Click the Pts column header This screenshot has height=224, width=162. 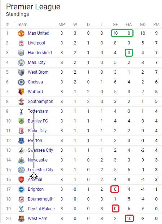[156, 25]
